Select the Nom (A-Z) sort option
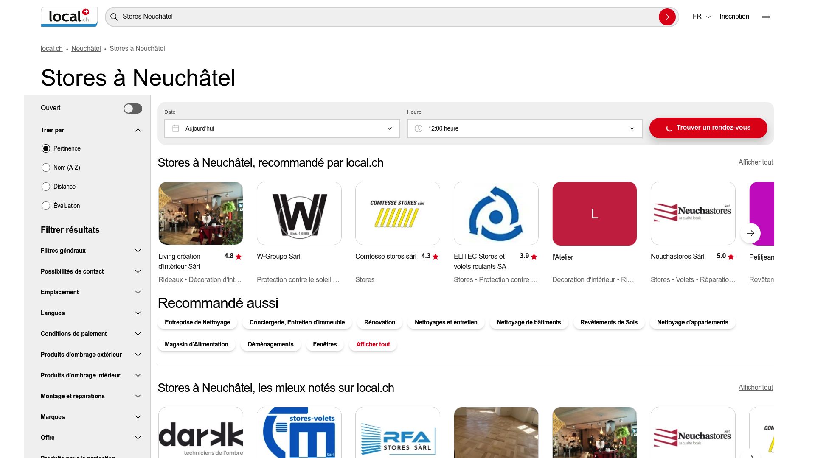Screen dimensions: 815x458 [45, 168]
